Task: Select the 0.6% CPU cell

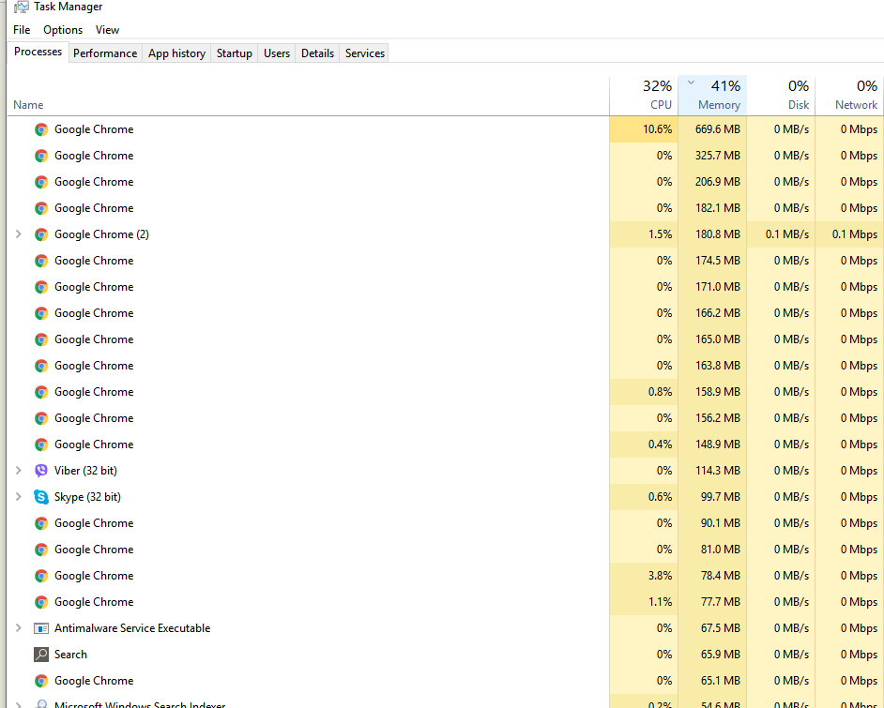Action: (644, 497)
